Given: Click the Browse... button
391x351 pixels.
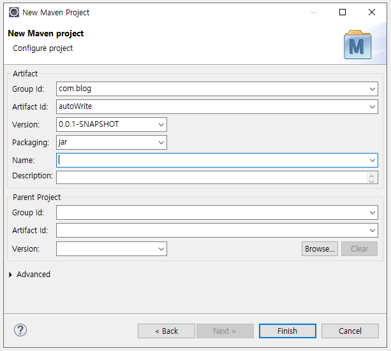Looking at the screenshot, I should click(320, 249).
